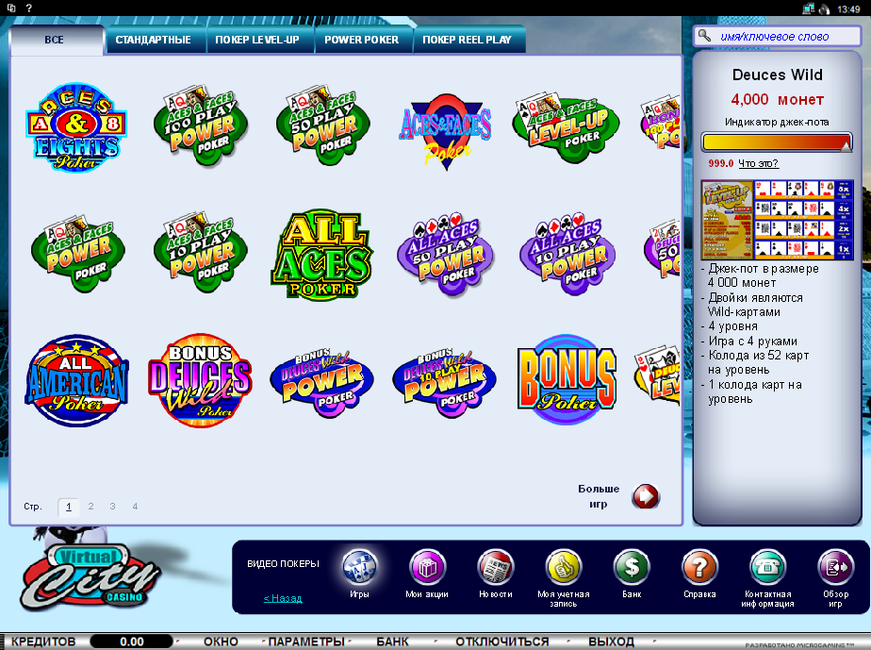Image resolution: width=871 pixels, height=650 pixels.
Task: Click the jackpot indicator bar
Action: (777, 142)
